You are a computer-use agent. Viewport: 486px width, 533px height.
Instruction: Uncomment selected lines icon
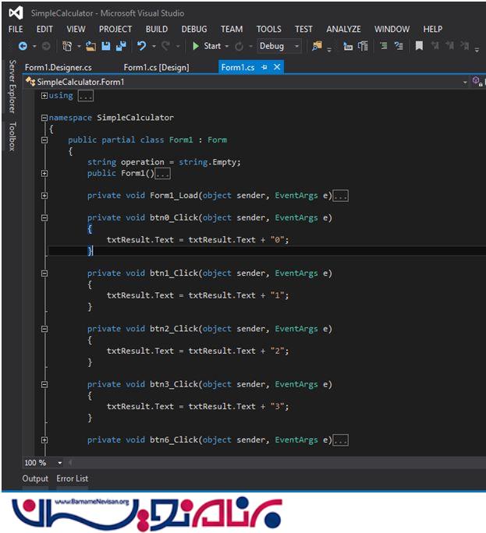tap(399, 46)
